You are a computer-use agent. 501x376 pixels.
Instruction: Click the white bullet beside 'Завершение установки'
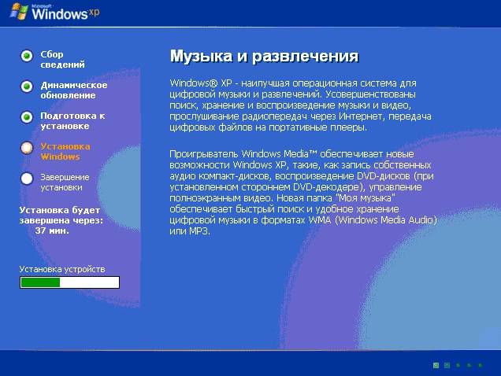(x=27, y=179)
